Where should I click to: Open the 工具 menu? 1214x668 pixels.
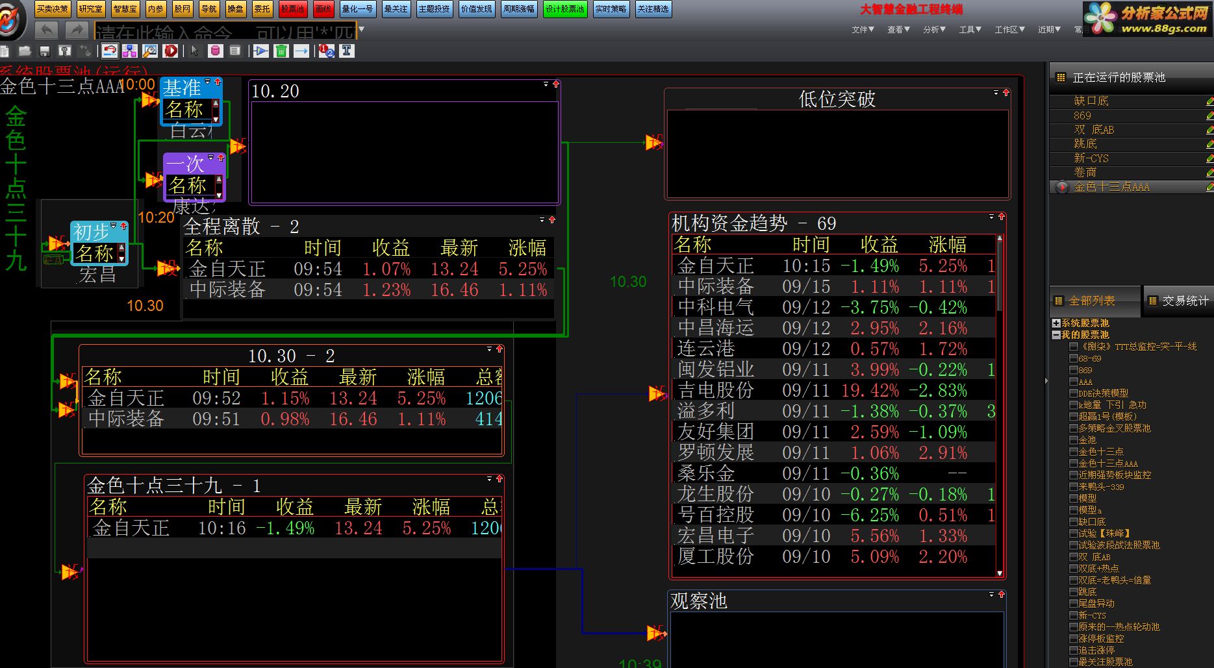point(970,30)
